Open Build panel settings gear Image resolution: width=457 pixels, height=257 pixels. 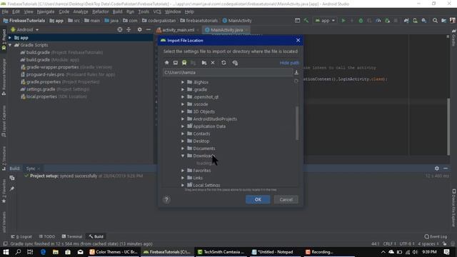click(x=436, y=168)
